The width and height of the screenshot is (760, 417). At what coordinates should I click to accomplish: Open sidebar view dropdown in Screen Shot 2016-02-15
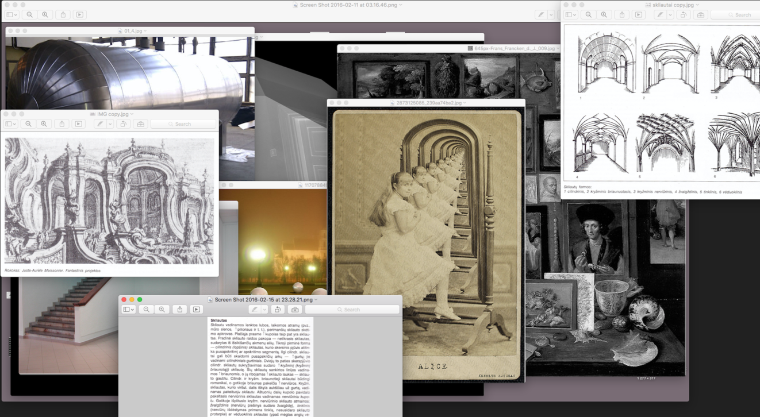tap(128, 310)
